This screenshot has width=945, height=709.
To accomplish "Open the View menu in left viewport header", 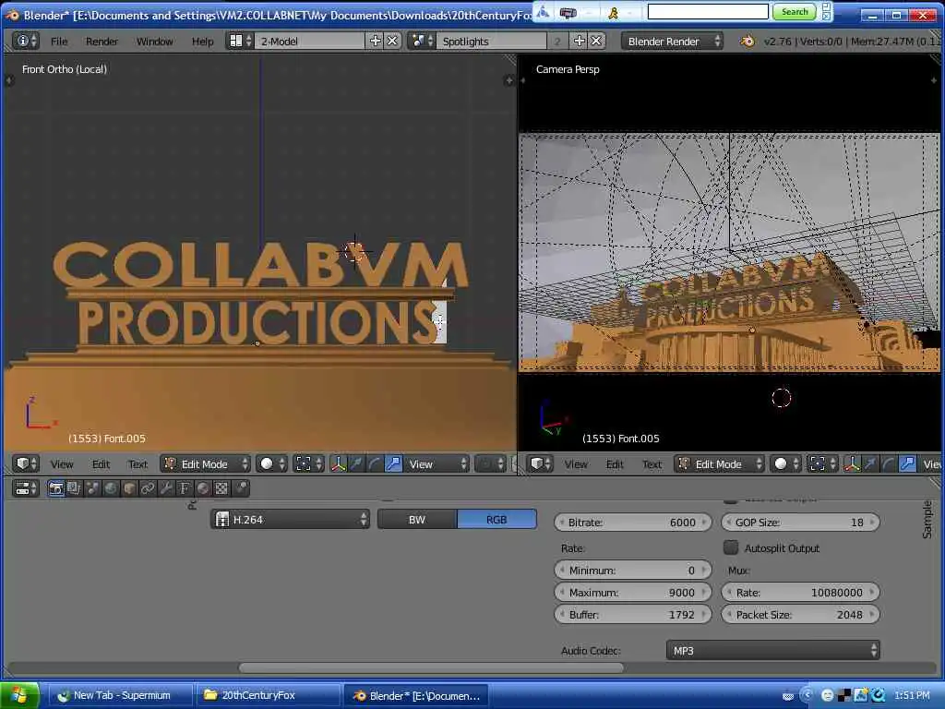I will coord(62,464).
